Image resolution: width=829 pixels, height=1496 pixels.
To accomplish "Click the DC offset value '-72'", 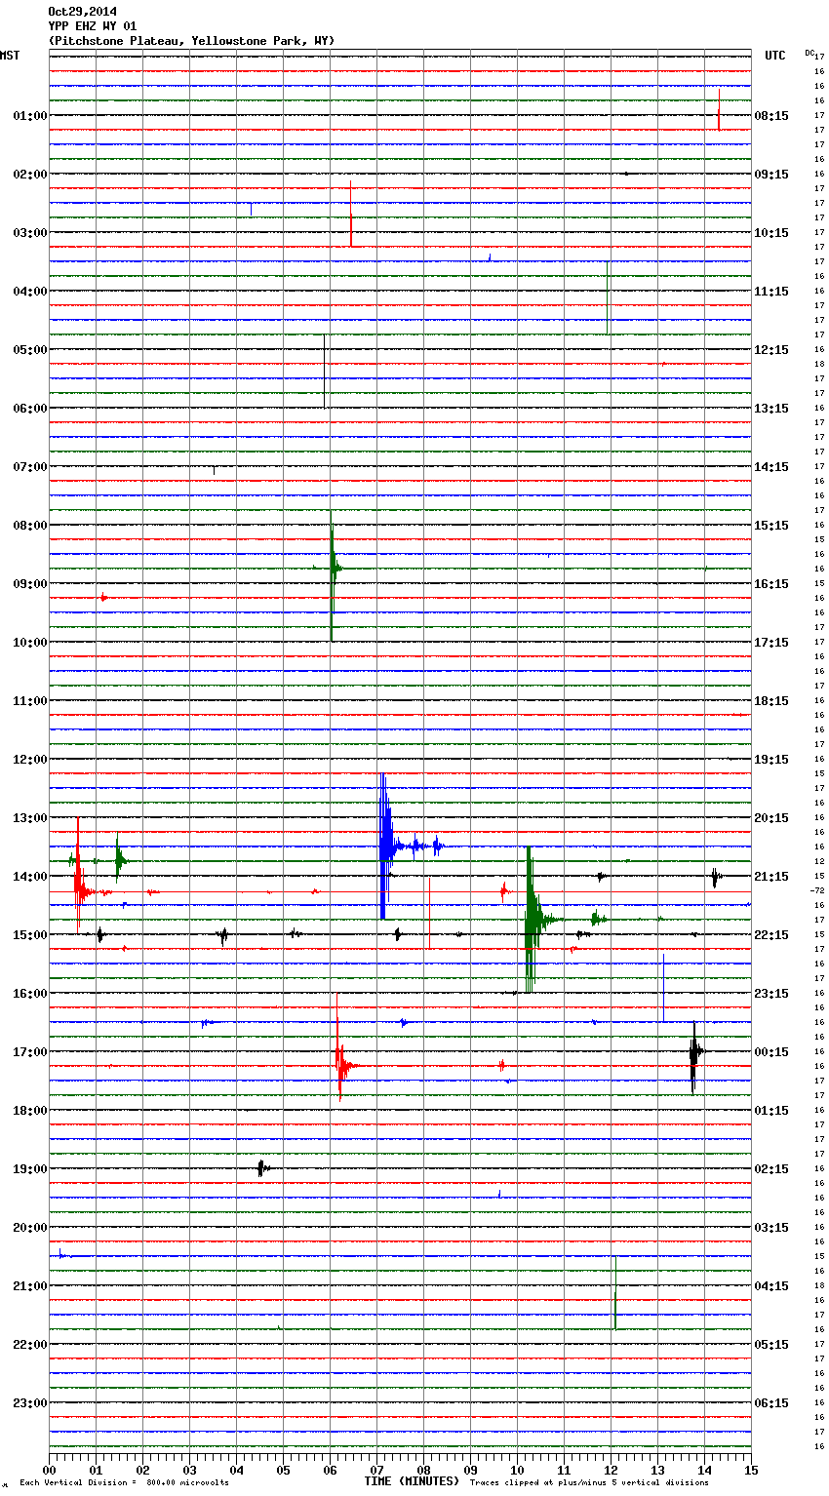I will (817, 891).
